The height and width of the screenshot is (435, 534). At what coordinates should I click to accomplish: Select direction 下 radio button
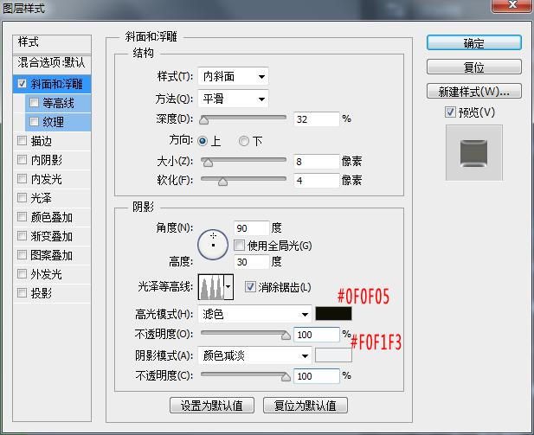tap(244, 141)
